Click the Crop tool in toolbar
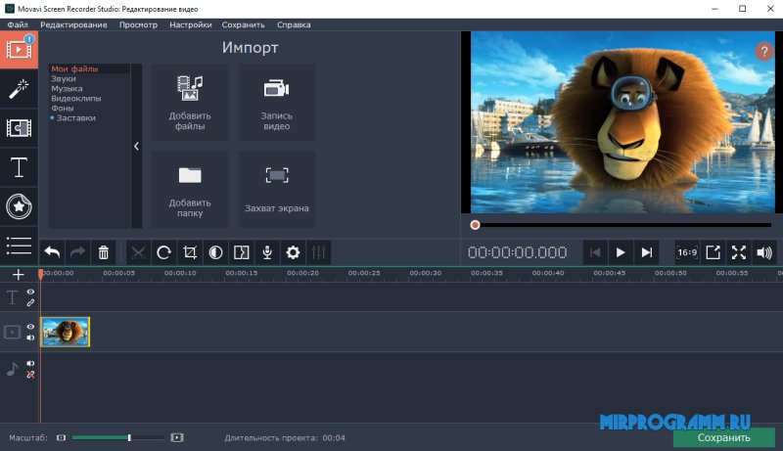The height and width of the screenshot is (451, 783). (191, 252)
